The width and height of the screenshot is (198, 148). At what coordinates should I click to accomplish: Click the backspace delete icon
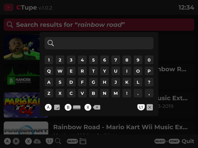point(97,107)
